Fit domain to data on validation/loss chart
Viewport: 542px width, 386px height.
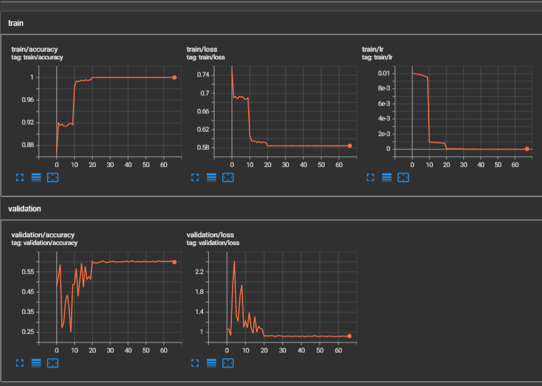pos(227,363)
